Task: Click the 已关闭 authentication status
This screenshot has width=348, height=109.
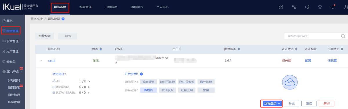Action: click(x=286, y=61)
